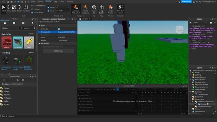The image size is (217, 122).
Task: Select the Camera script in Explorer
Action: point(203,104)
